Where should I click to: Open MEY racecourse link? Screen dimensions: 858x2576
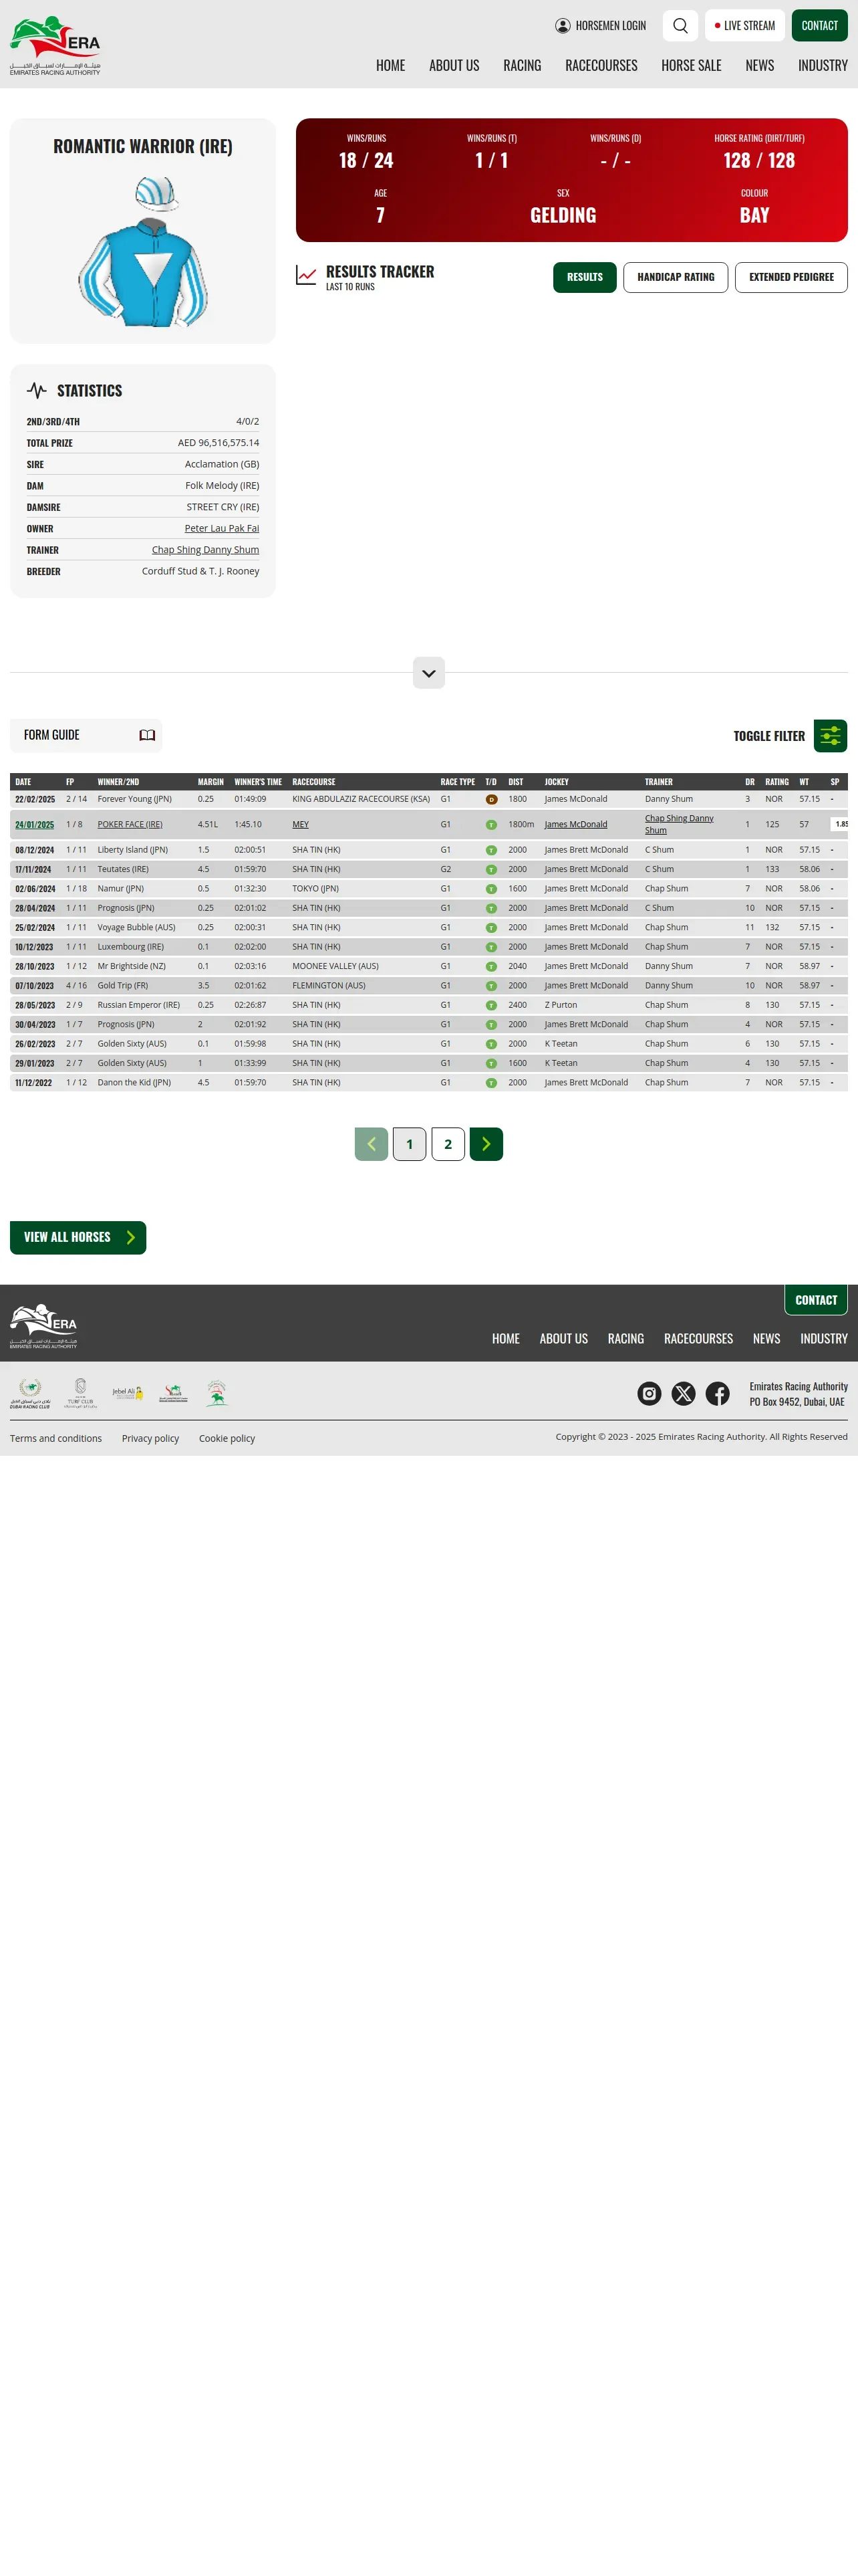301,825
